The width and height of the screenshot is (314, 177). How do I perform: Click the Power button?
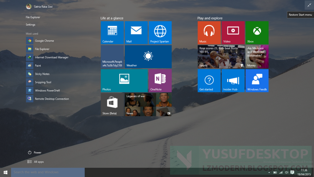pyautogui.click(x=35, y=152)
